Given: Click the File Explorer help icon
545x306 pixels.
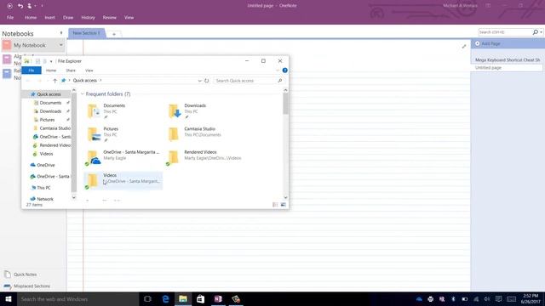Looking at the screenshot, I should 284,71.
